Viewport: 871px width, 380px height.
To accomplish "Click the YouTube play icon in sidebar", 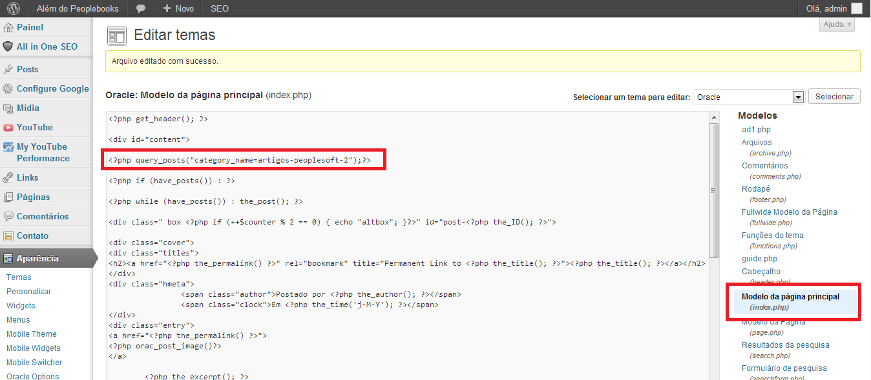I will tap(8, 128).
